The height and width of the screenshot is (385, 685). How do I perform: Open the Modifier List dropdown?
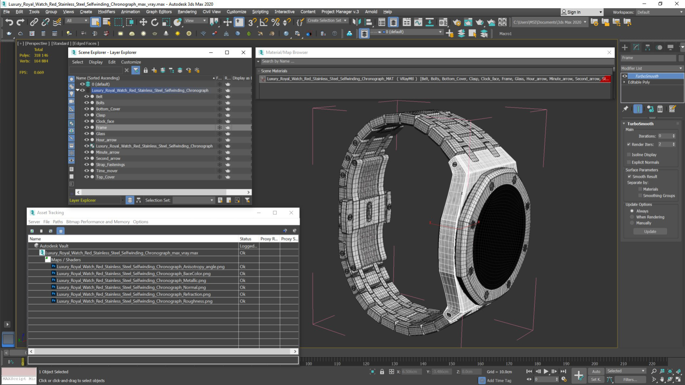pos(652,68)
